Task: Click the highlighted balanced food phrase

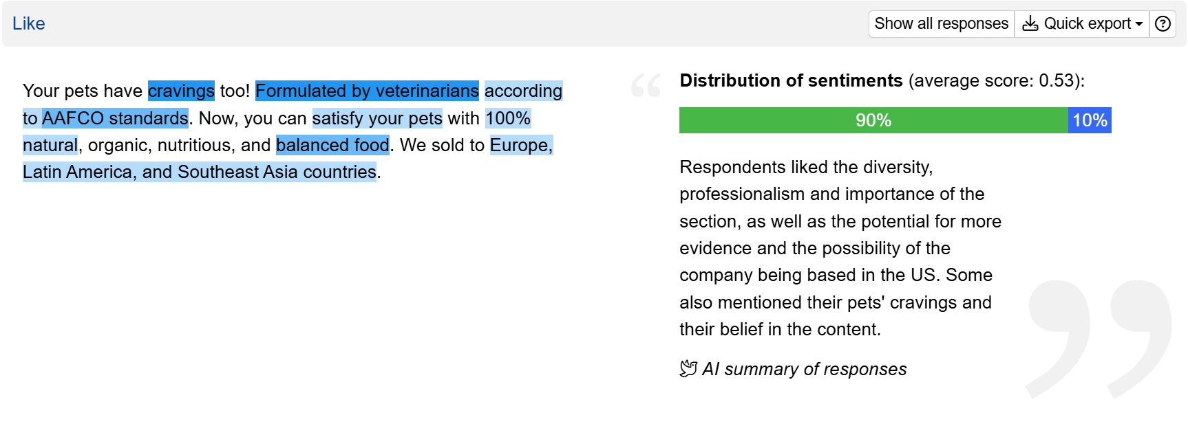Action: [332, 145]
